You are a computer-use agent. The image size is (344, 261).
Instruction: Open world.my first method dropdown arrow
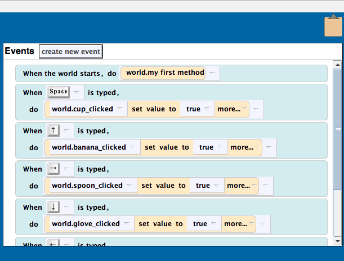[x=212, y=73]
